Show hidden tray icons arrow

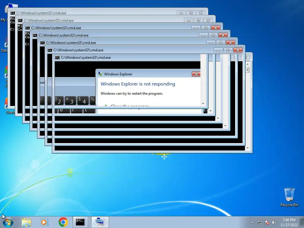[252, 222]
